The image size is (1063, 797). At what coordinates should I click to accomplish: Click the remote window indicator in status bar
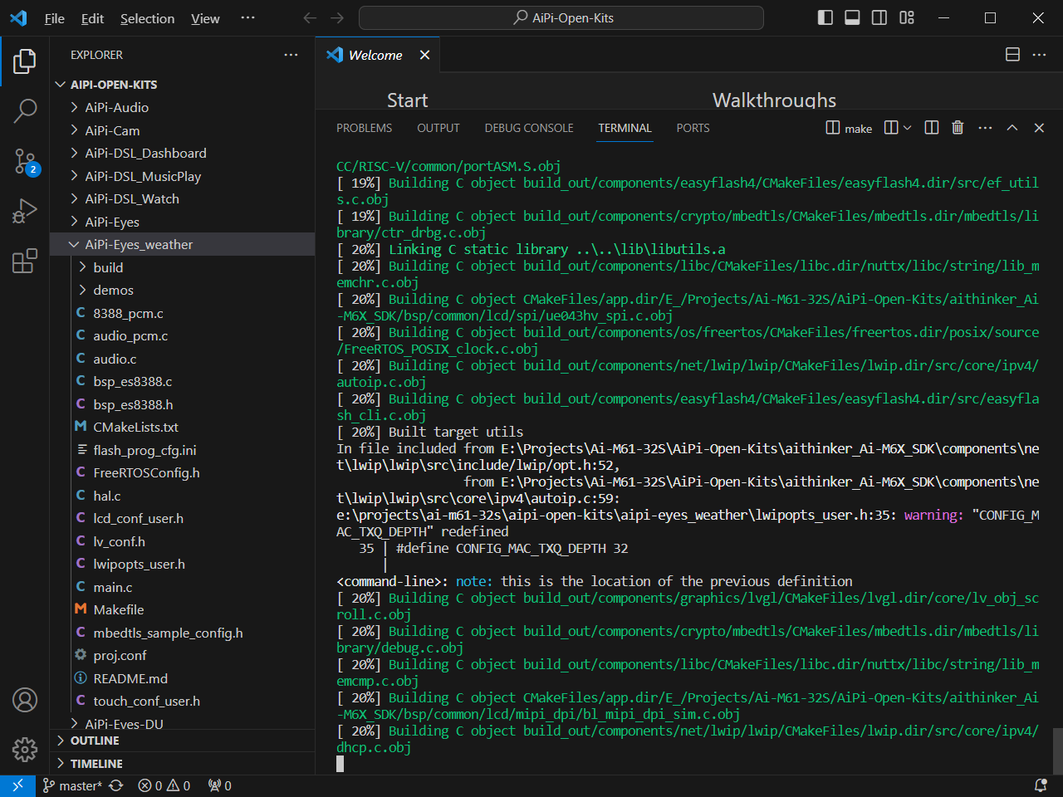(17, 785)
